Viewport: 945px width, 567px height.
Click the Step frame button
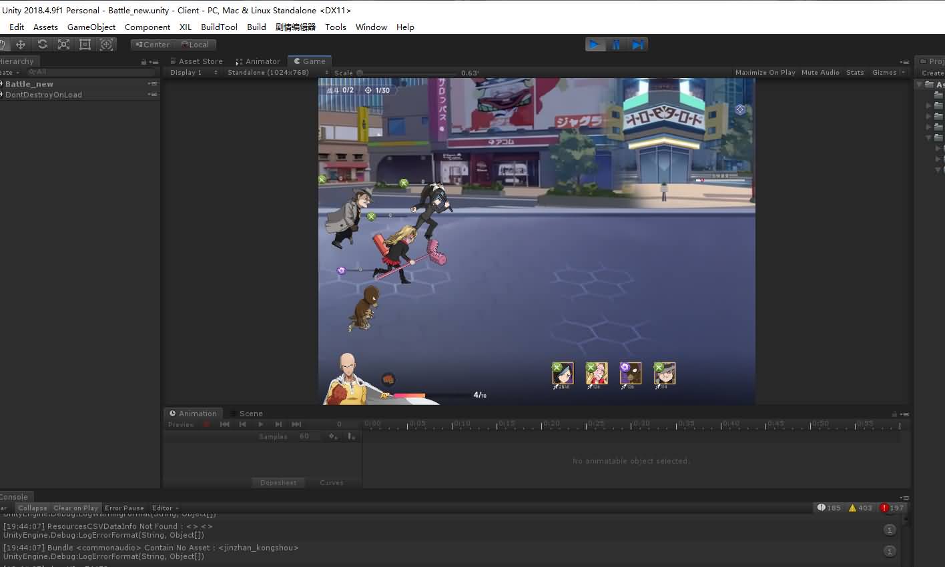(x=637, y=45)
